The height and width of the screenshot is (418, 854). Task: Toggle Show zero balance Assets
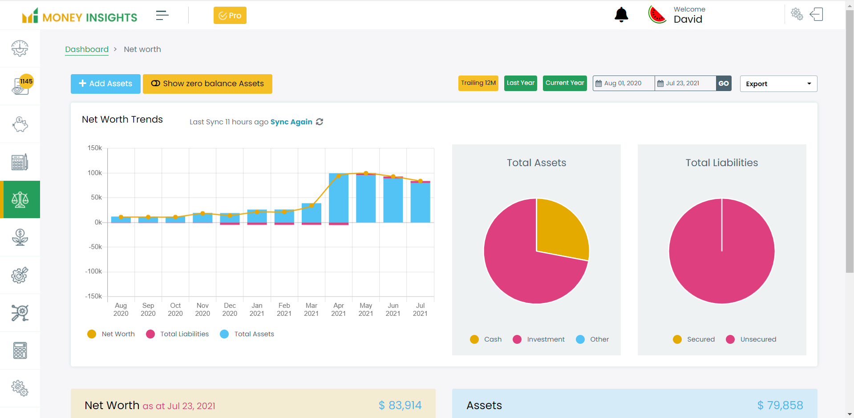pyautogui.click(x=207, y=84)
